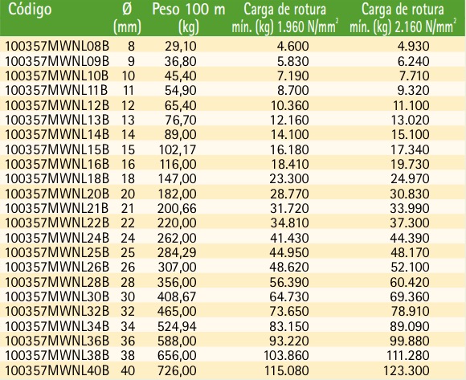Select Carga de rotura 2.160 N/mm² header
Image resolution: width=466 pixels, height=380 pixels.
[x=403, y=18]
